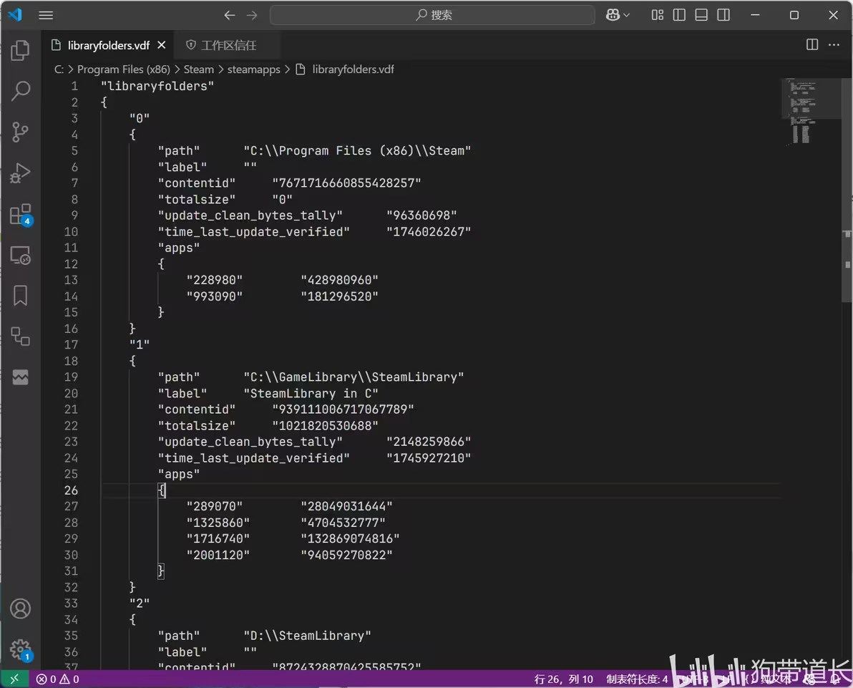Open the Search view in activity bar
This screenshot has height=688, width=853.
21,91
